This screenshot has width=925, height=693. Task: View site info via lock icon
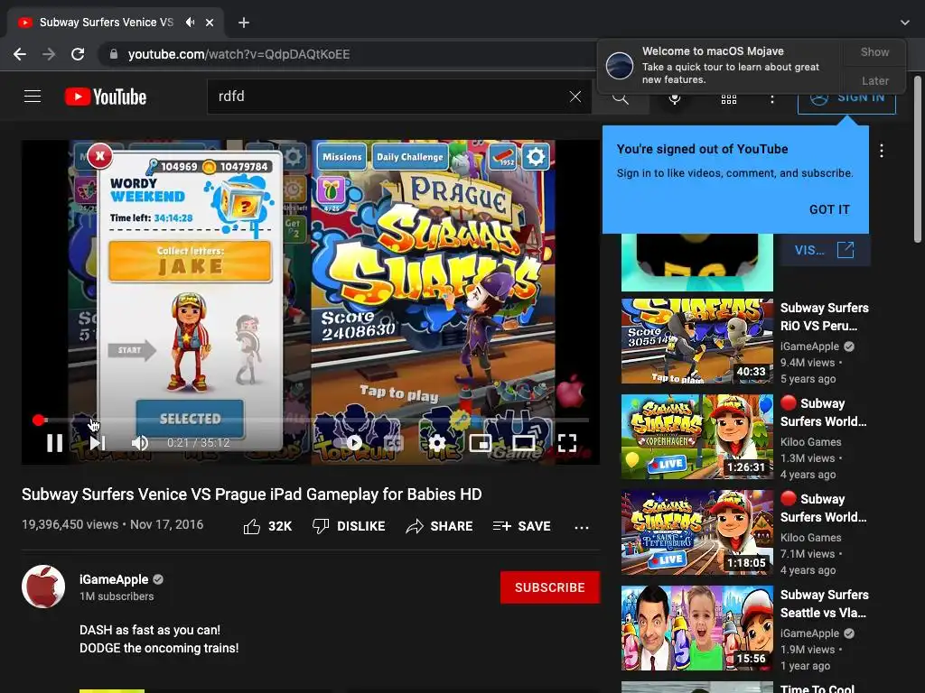click(x=113, y=54)
